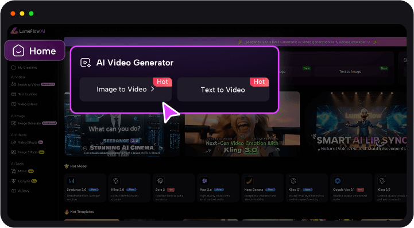Select the Kling 2.5 model card
The image size is (414, 228).
tap(391, 188)
